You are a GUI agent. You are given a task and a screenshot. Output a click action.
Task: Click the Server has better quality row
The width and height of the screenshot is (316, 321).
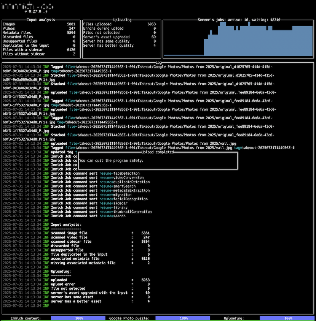click(120, 46)
